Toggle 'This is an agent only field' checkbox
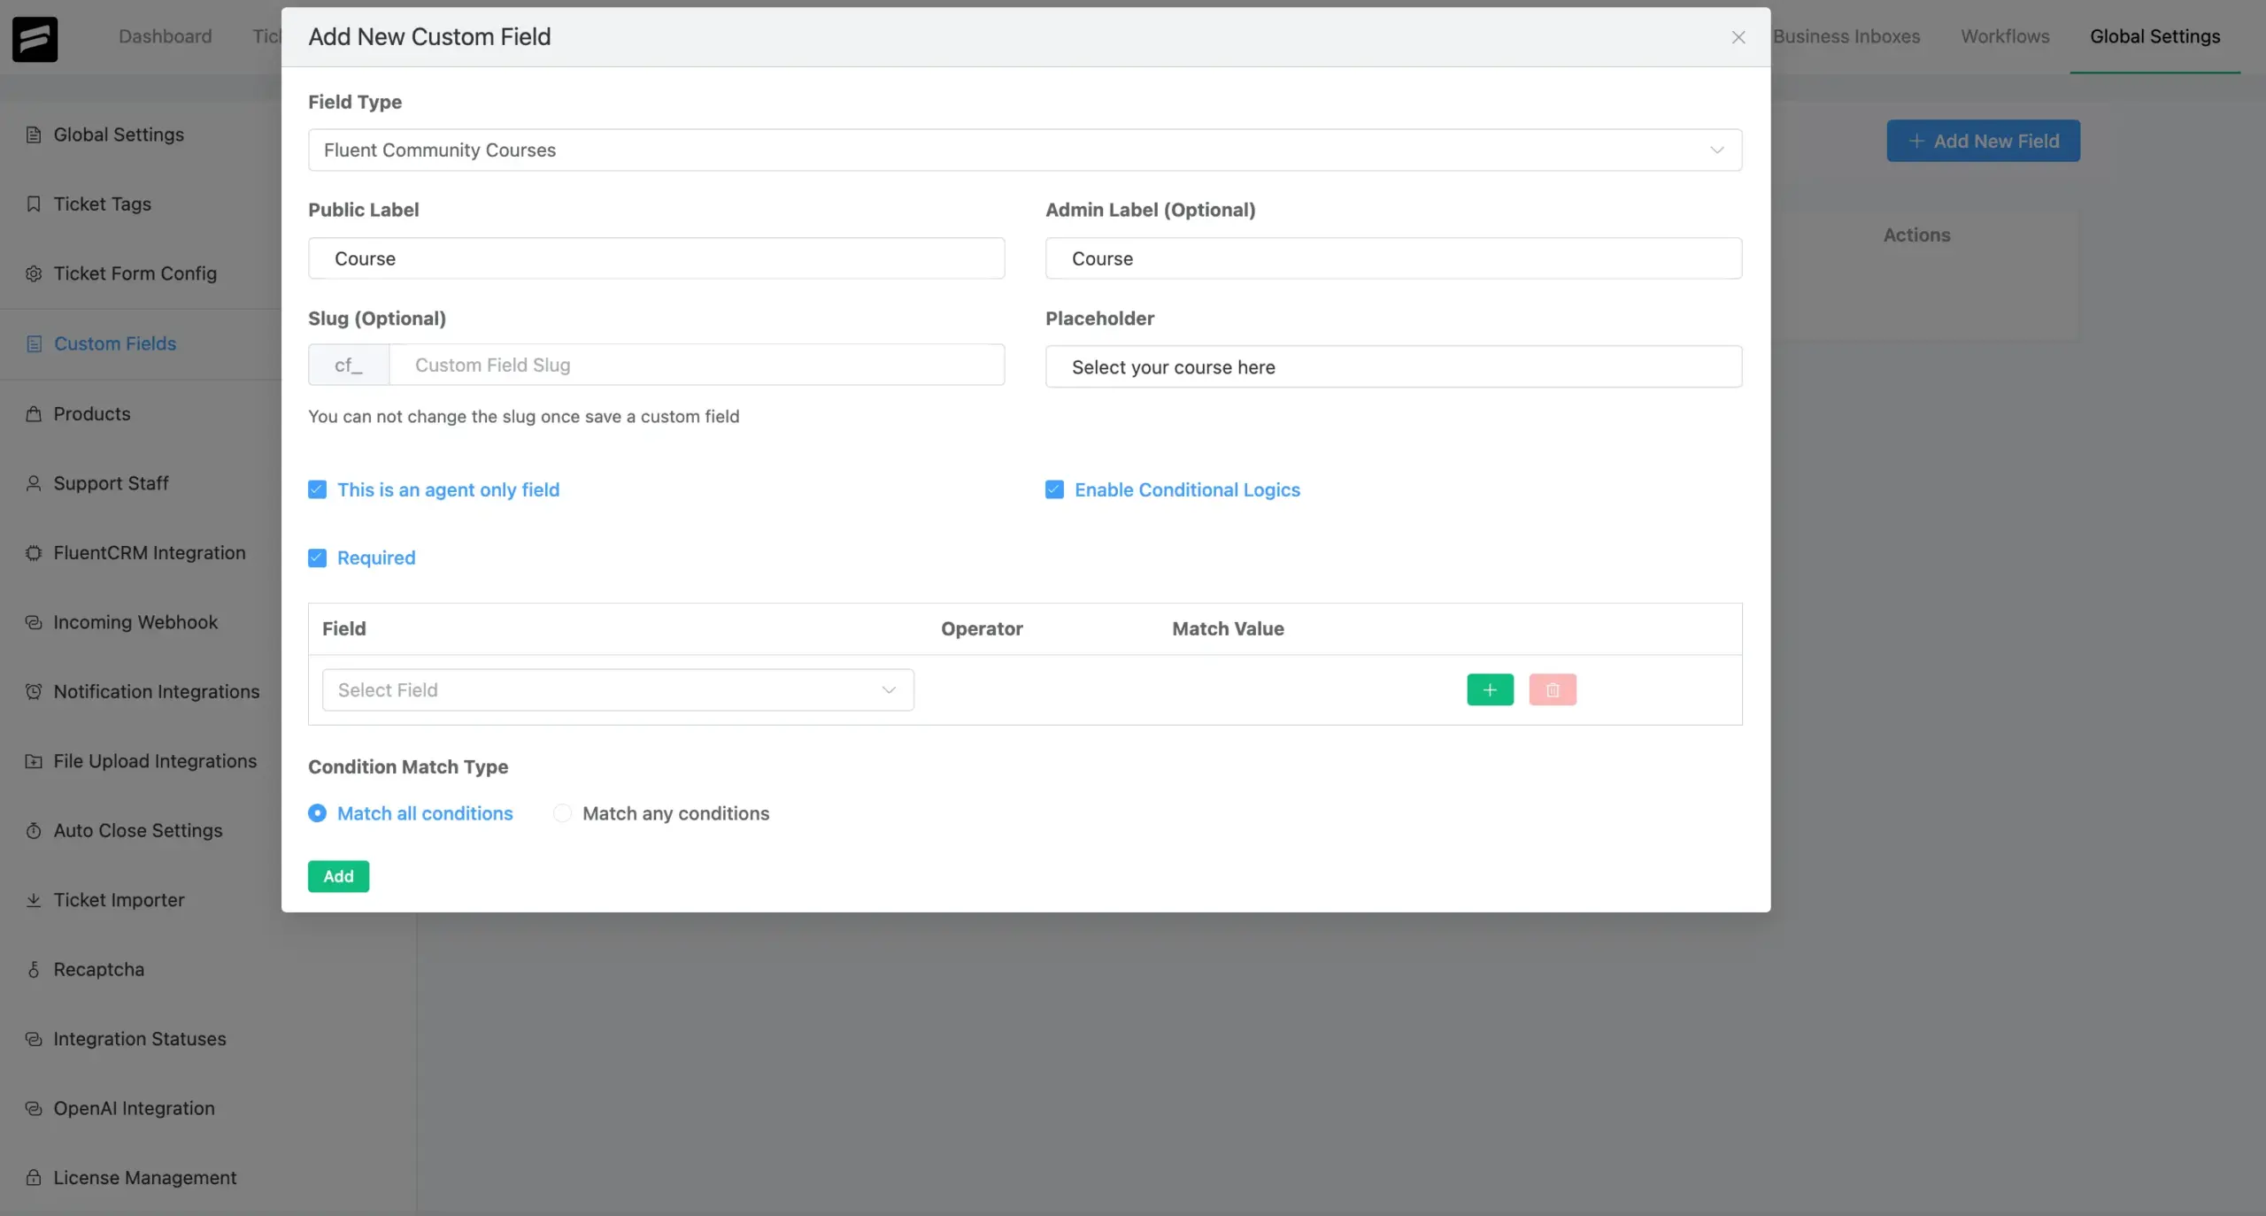 [x=317, y=489]
